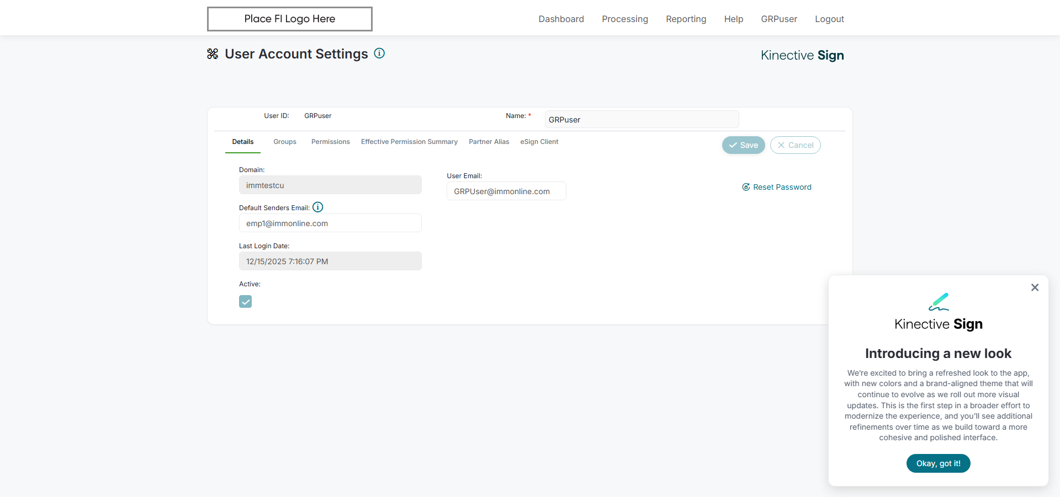The width and height of the screenshot is (1060, 497).
Task: Click the User Email input field
Action: coord(506,191)
